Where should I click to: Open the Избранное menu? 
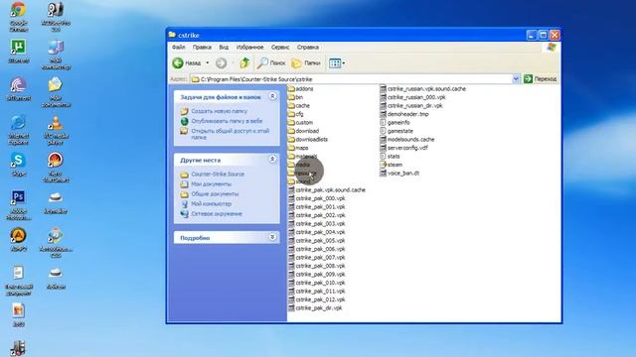pyautogui.click(x=249, y=48)
